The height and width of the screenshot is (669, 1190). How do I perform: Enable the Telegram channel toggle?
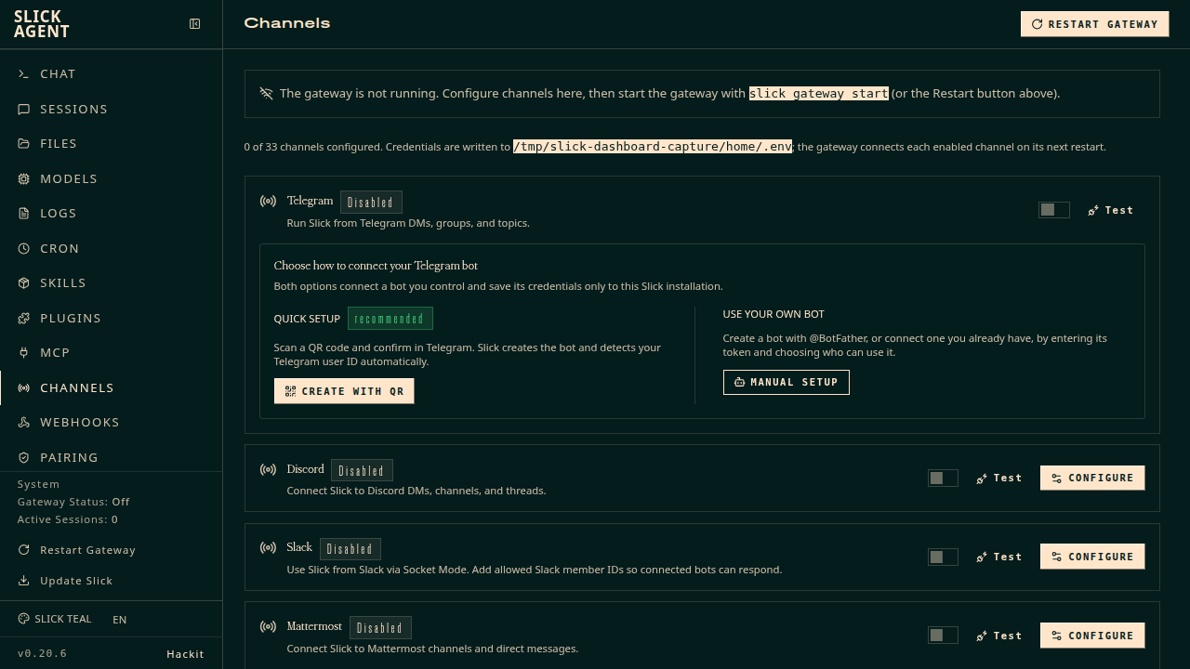(x=1054, y=210)
